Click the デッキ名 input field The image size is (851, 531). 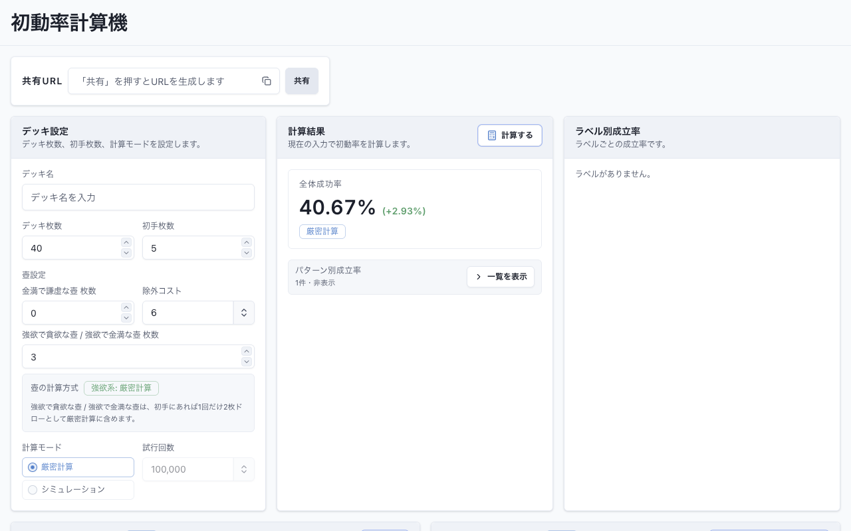138,197
